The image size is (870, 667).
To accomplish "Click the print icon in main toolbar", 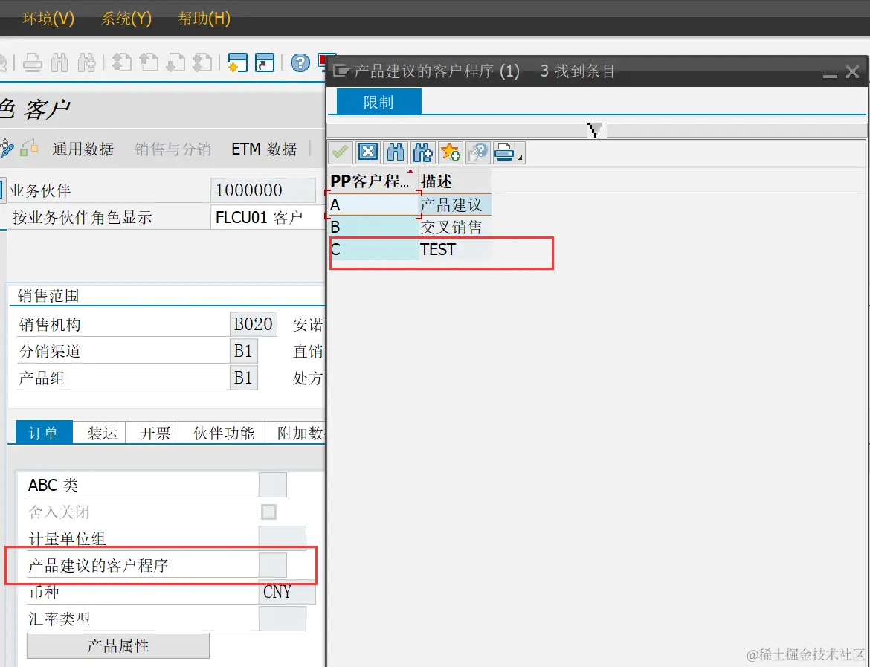I will tap(32, 62).
